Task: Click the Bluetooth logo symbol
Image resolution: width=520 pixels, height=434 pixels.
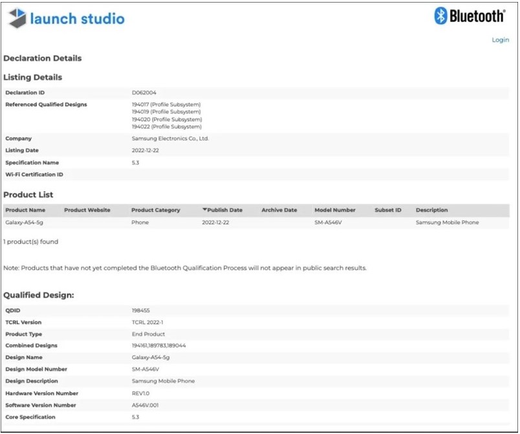Action: 441,16
